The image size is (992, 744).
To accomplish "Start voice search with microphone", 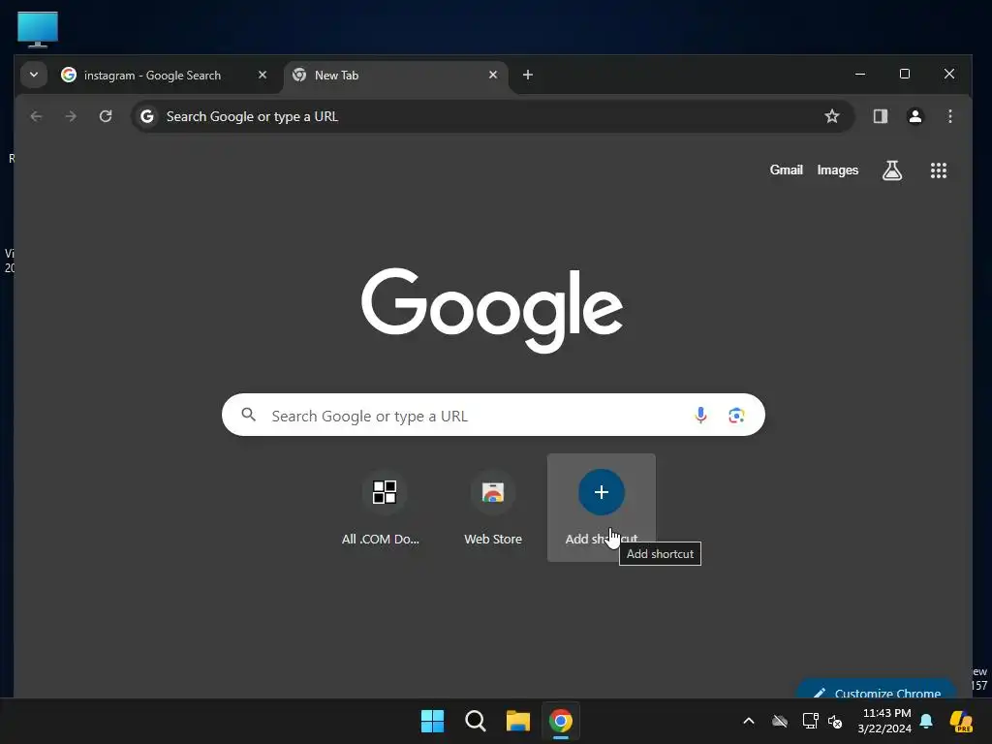I will click(700, 415).
